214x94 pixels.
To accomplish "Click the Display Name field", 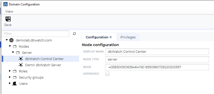I will pyautogui.click(x=157, y=52).
